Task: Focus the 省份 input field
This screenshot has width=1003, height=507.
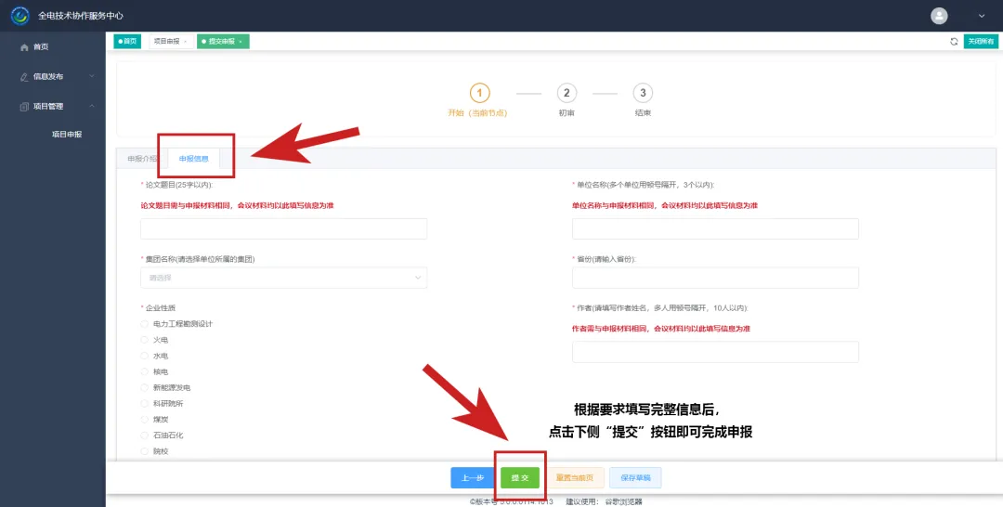Action: pyautogui.click(x=715, y=279)
